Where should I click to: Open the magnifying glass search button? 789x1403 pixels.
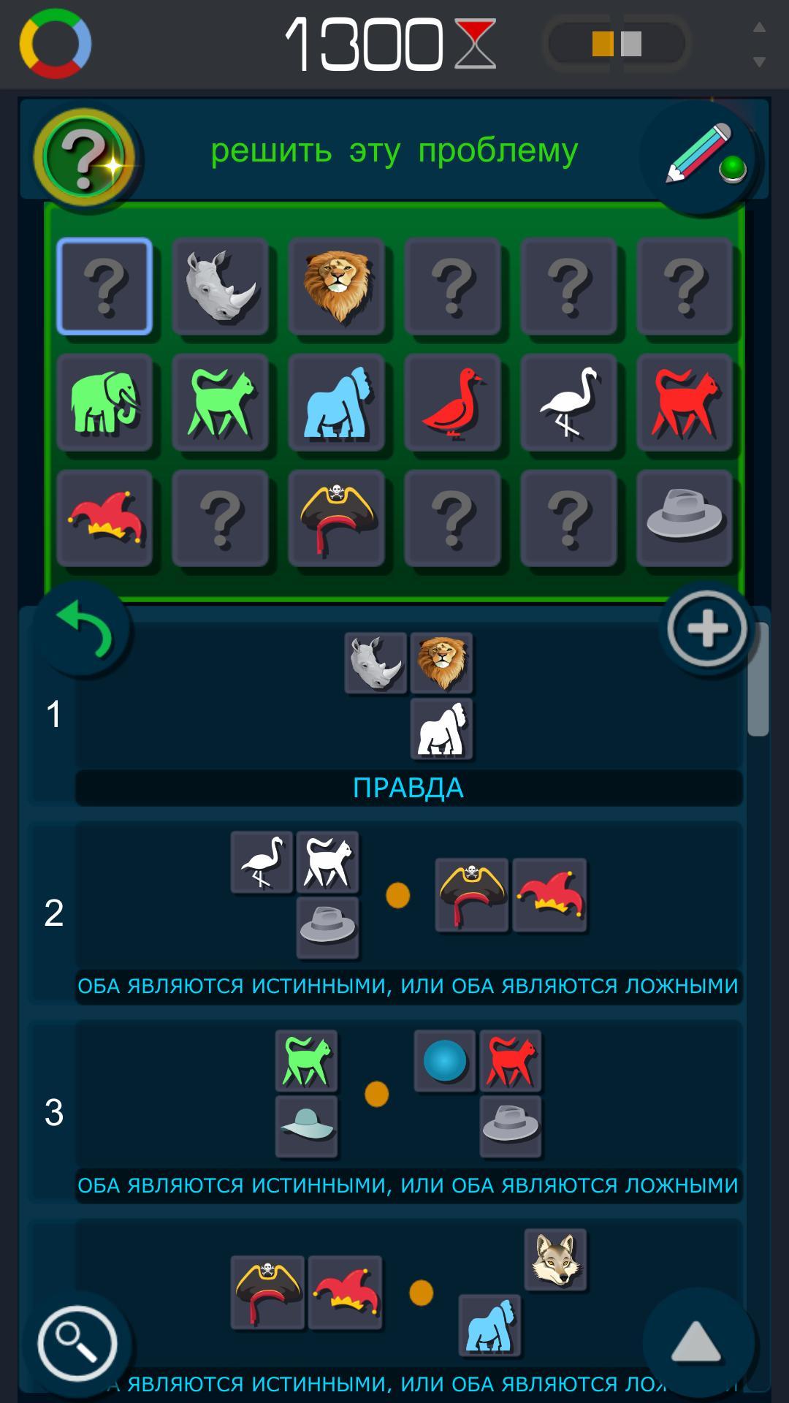click(x=77, y=1343)
